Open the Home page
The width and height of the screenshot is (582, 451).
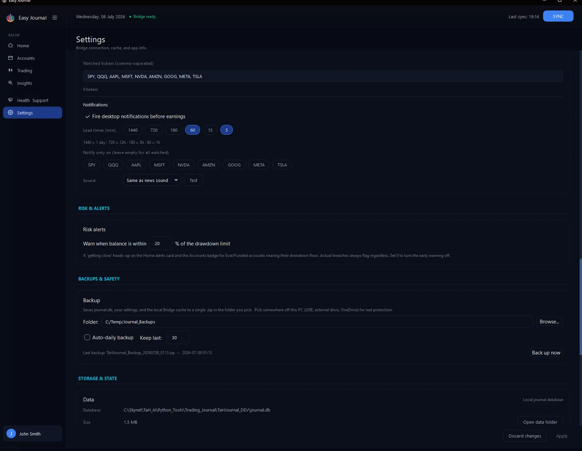click(x=32, y=46)
